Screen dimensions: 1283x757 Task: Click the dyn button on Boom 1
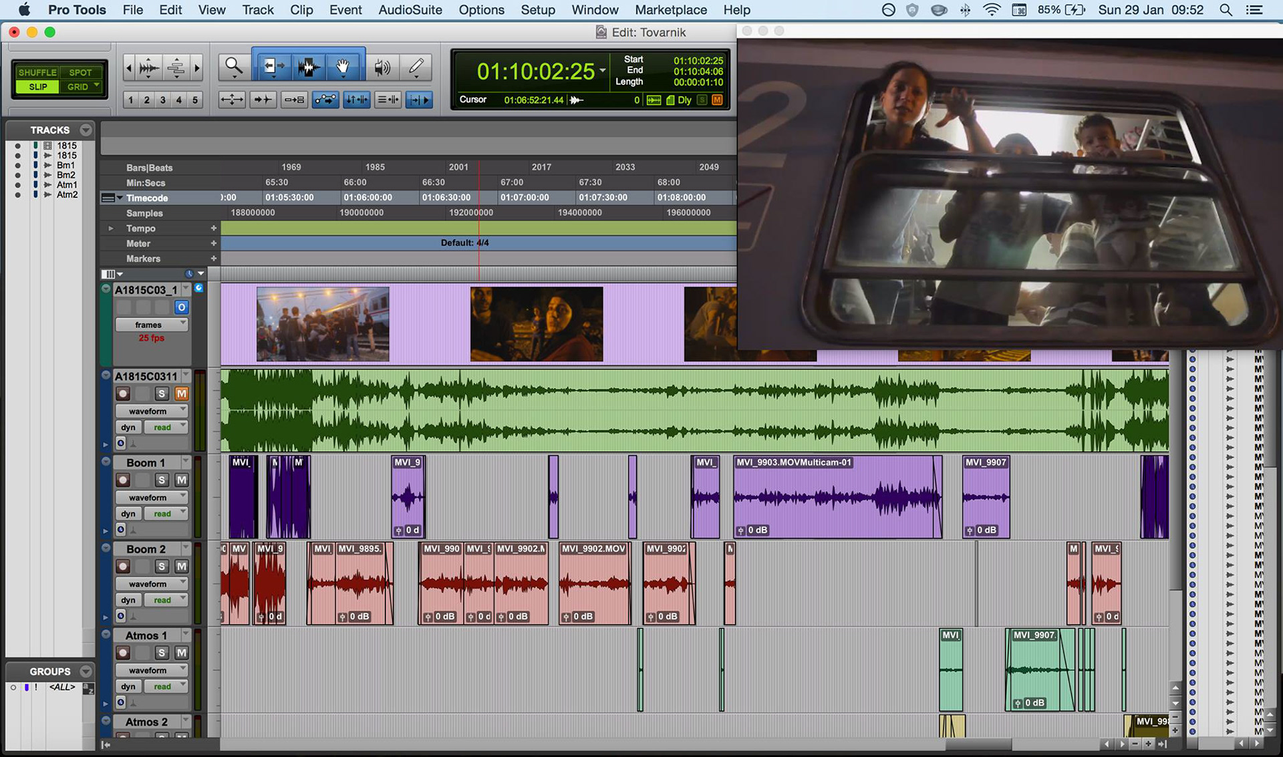pyautogui.click(x=128, y=514)
